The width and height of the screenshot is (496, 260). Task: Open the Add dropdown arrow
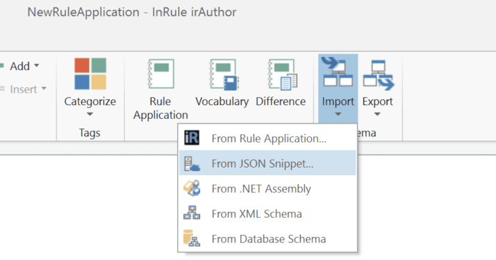tap(37, 65)
